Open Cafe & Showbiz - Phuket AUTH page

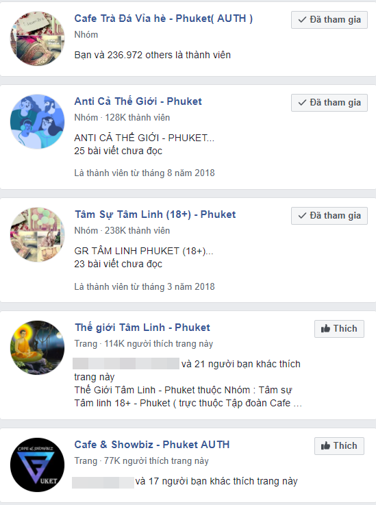[x=152, y=445]
